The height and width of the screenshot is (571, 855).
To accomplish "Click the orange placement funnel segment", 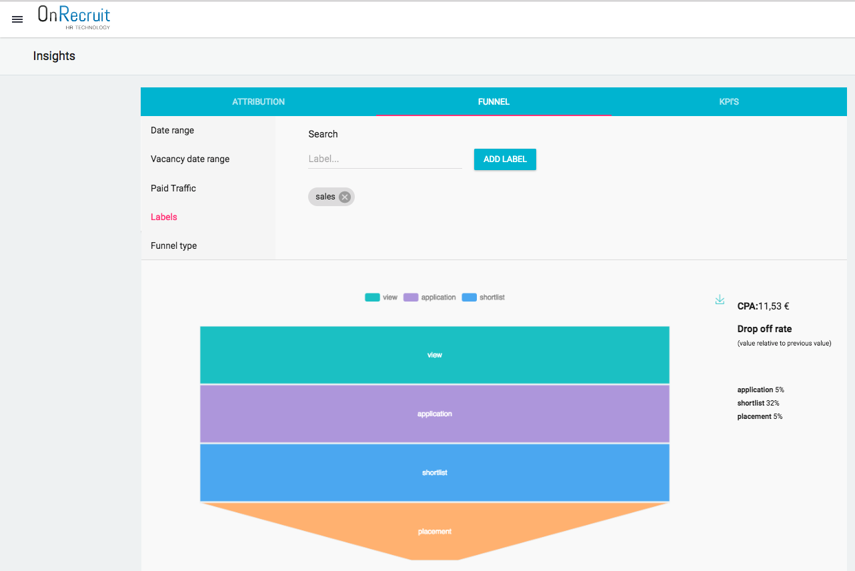I will (434, 532).
